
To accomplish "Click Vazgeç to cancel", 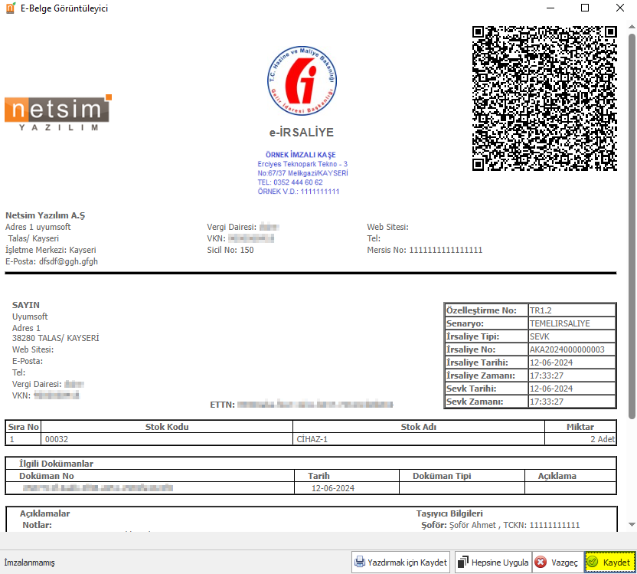I will 557,563.
